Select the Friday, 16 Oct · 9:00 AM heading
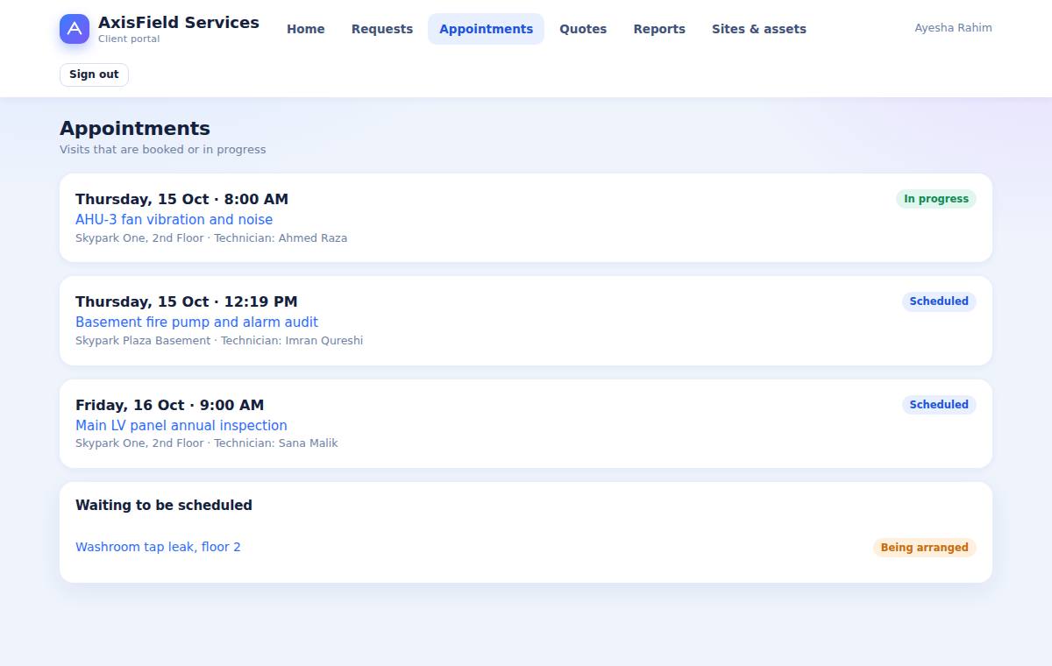Image resolution: width=1052 pixels, height=666 pixels. click(169, 406)
